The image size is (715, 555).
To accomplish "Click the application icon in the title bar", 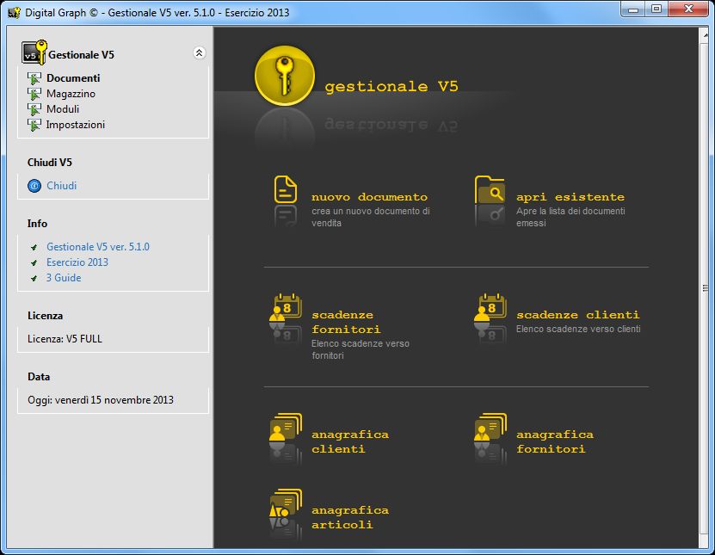I will point(14,12).
